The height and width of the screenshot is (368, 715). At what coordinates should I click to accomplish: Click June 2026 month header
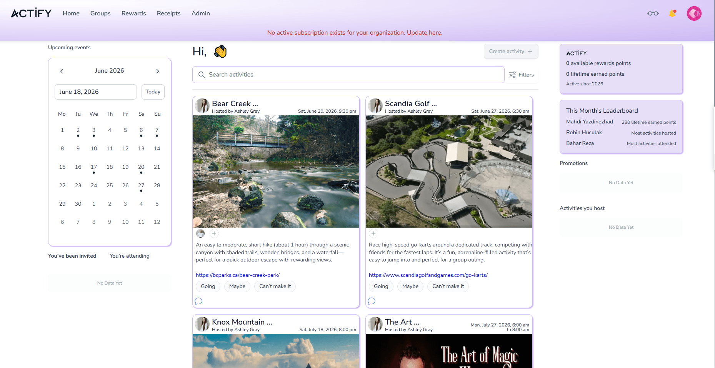coord(110,71)
